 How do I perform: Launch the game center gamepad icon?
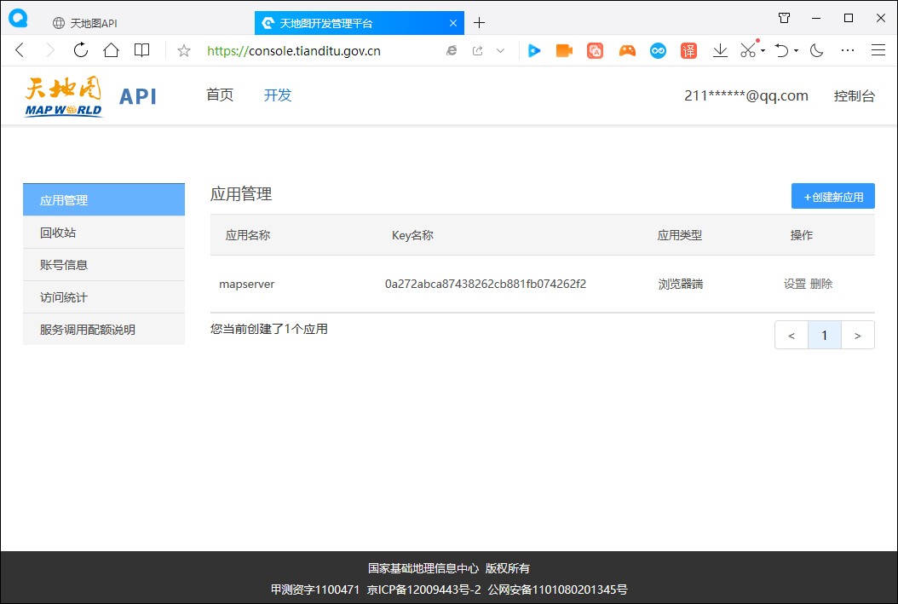click(626, 50)
